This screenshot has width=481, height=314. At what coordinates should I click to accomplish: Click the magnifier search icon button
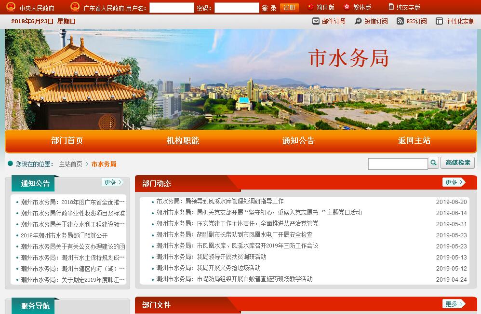click(433, 163)
